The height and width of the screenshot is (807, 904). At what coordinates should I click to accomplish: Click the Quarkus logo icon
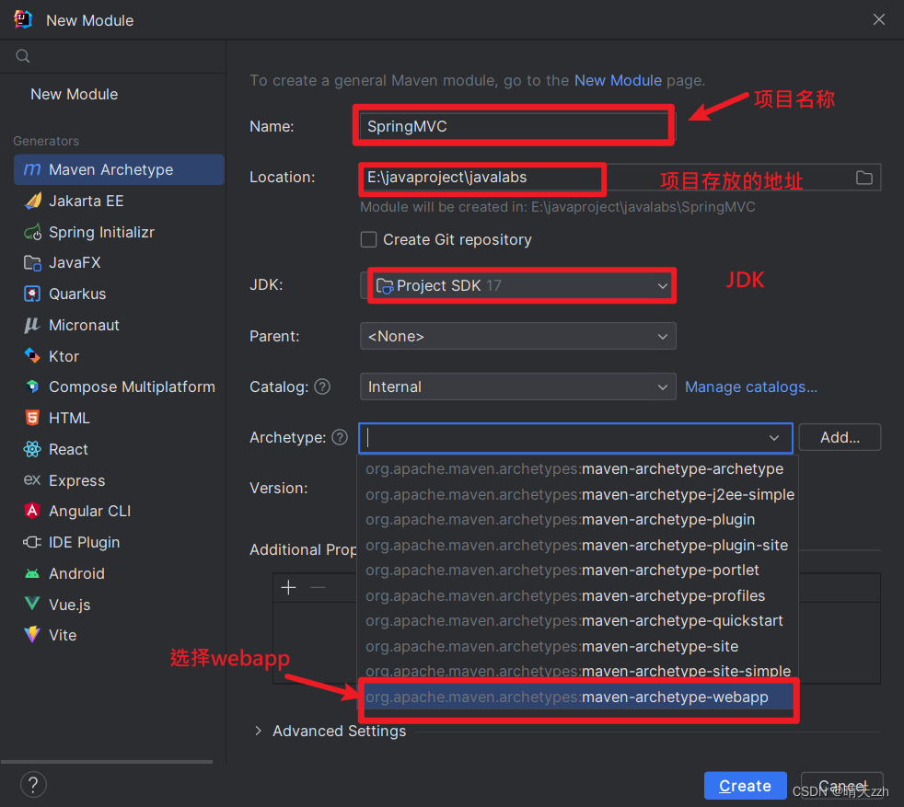32,294
